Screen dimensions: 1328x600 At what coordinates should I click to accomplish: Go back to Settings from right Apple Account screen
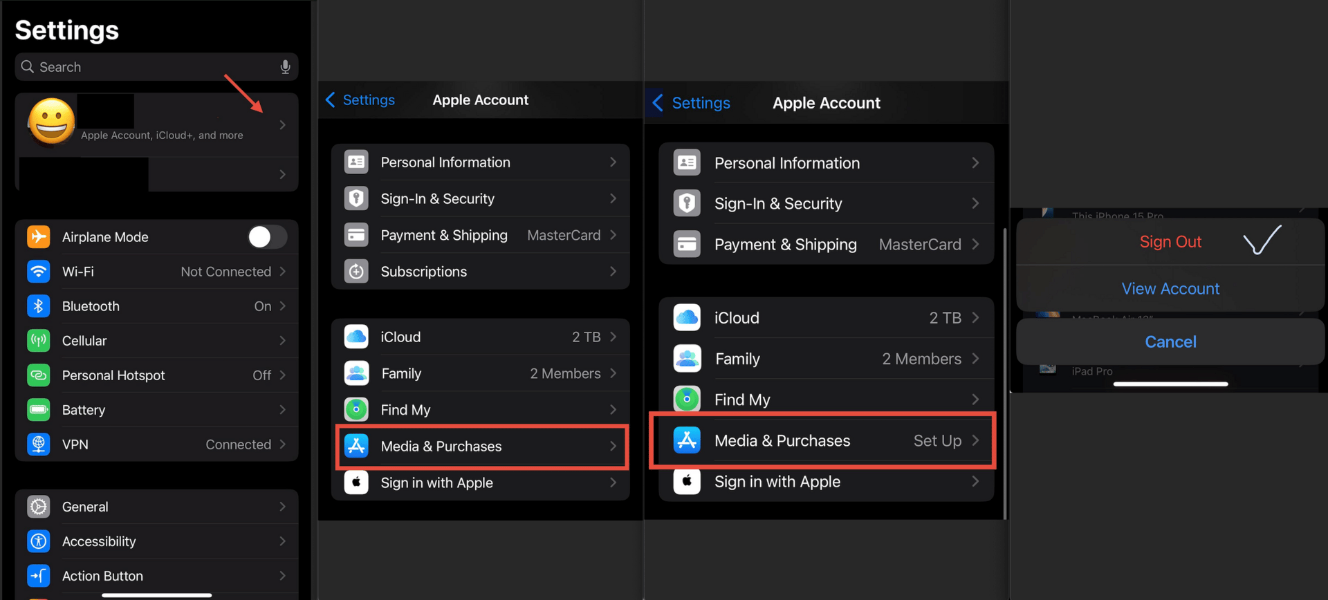pyautogui.click(x=691, y=103)
